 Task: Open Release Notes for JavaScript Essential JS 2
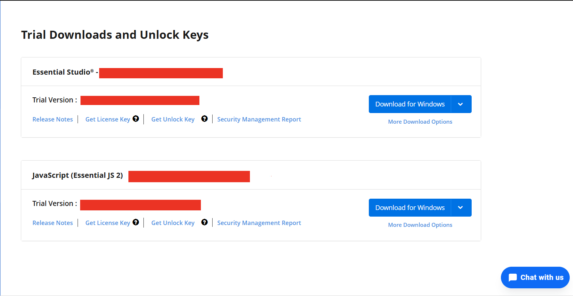point(53,223)
